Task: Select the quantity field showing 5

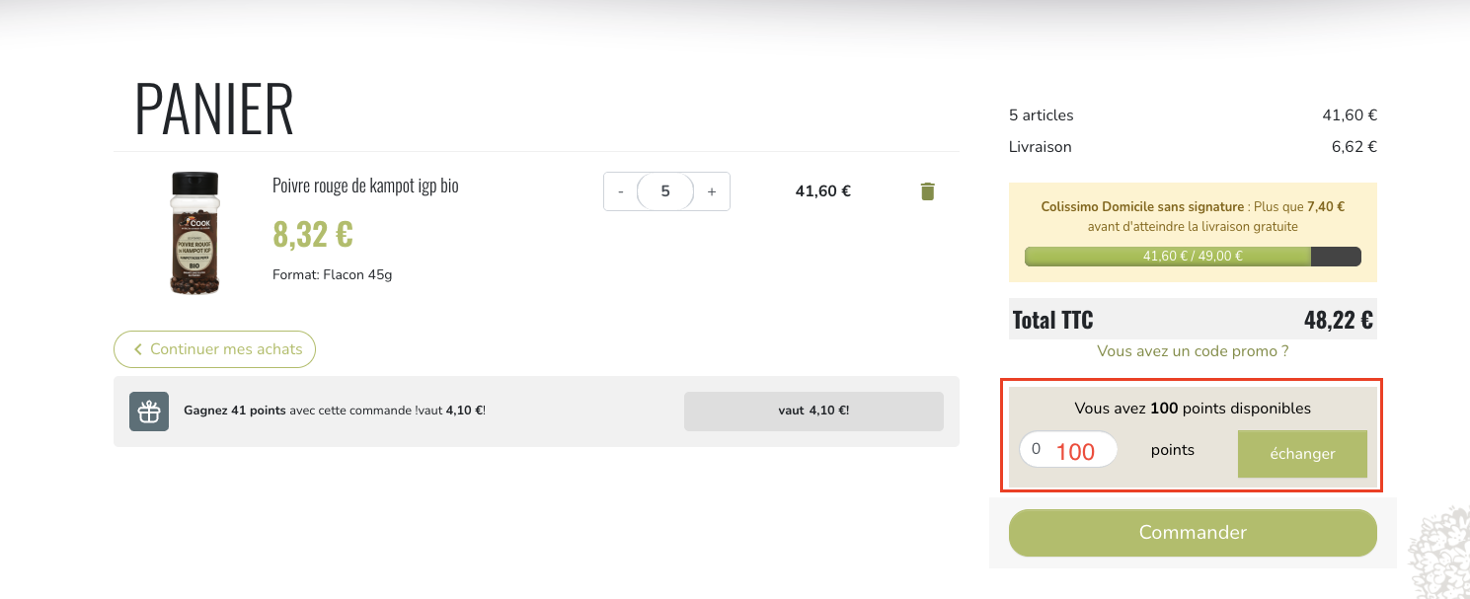Action: click(x=665, y=191)
